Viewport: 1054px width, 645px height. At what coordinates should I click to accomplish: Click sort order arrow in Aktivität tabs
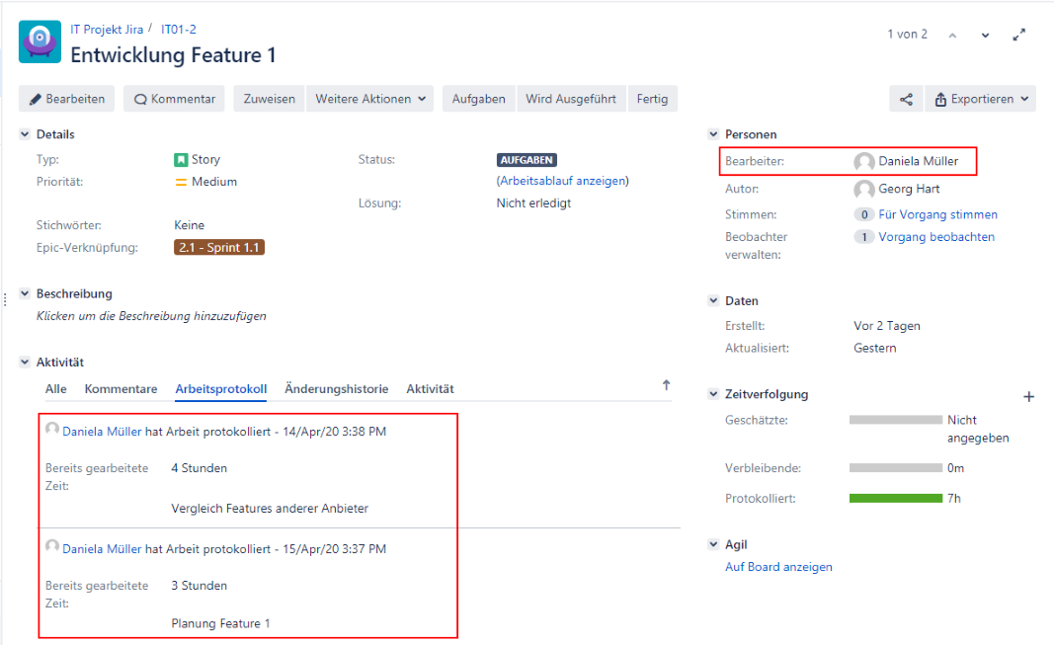coord(666,386)
